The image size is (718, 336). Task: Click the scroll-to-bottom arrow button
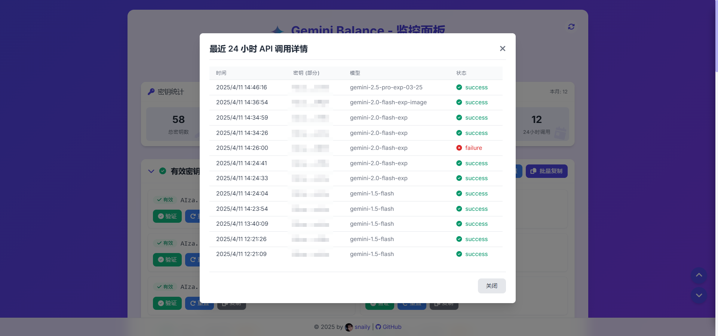(699, 295)
